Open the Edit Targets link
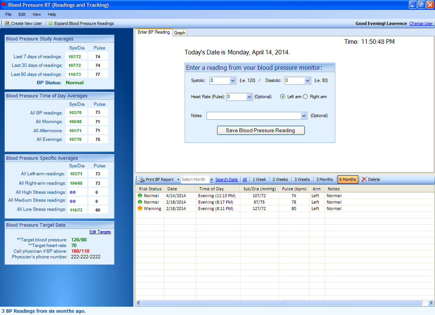The width and height of the screenshot is (435, 315). pos(100,232)
